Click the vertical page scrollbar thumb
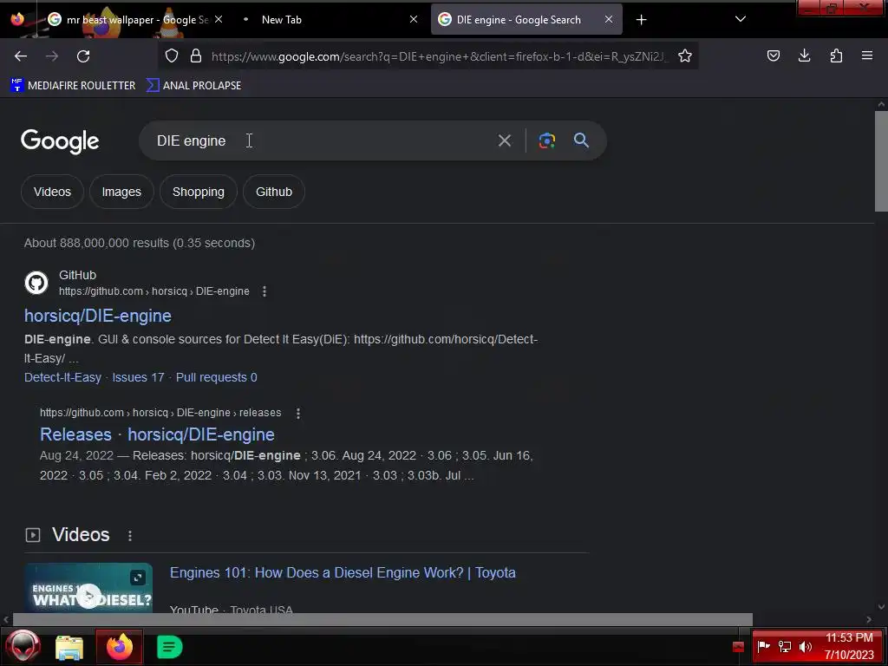The image size is (888, 666). tap(881, 161)
